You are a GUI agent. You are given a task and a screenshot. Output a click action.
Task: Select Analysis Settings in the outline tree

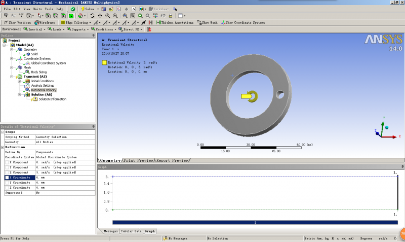point(43,86)
